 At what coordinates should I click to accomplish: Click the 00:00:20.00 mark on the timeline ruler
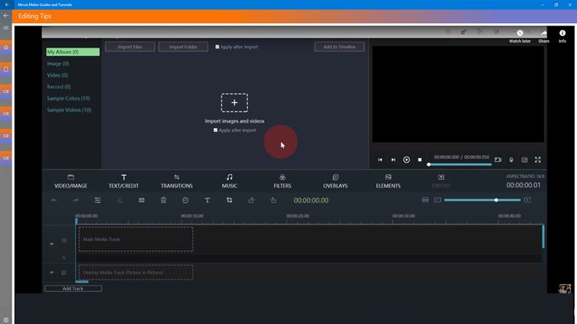point(297,216)
